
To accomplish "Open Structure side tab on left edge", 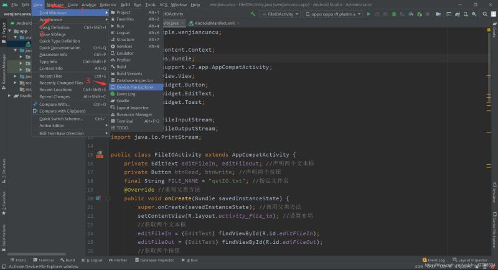I will pos(4,171).
